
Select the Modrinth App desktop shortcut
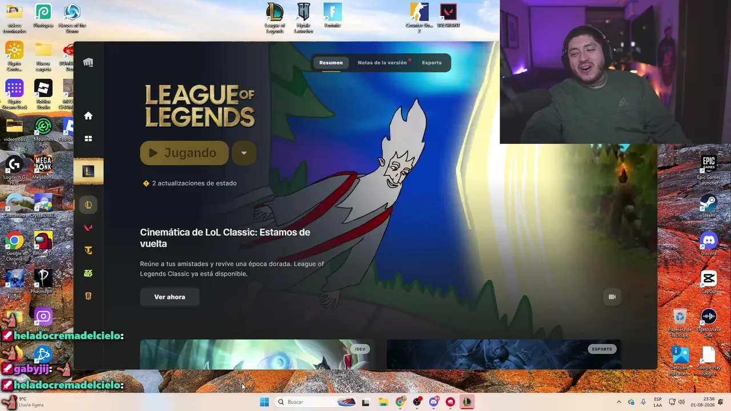43,132
